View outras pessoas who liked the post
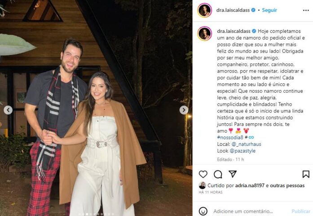 (x=287, y=185)
